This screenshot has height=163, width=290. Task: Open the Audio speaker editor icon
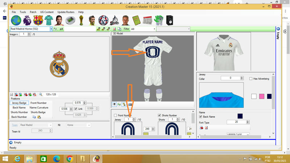(169, 20)
